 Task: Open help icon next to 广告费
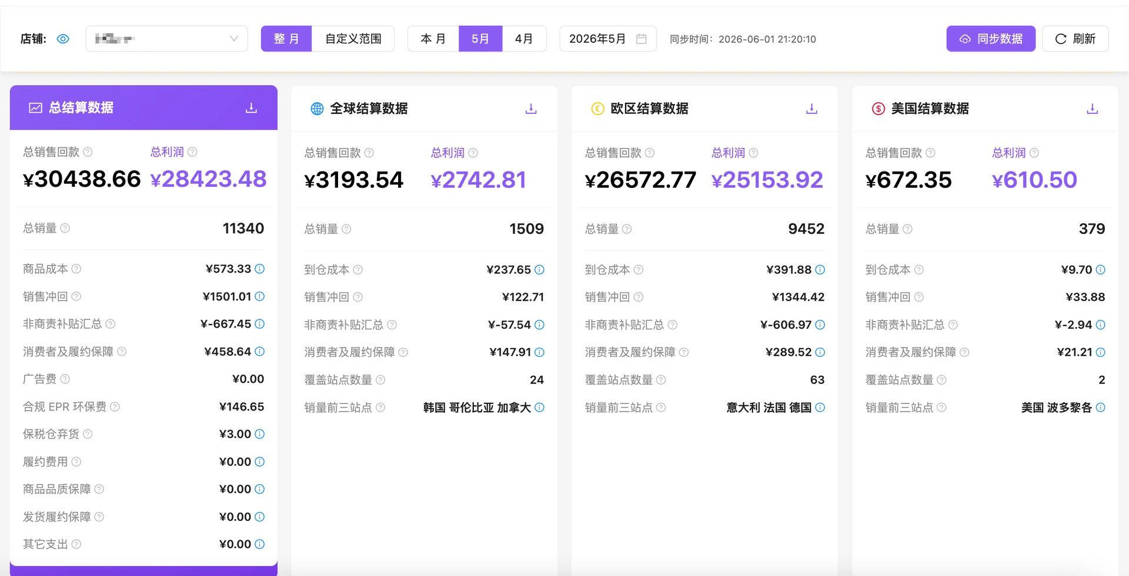tap(65, 379)
